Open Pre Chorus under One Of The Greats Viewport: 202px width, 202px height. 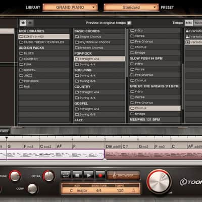(x=155, y=103)
